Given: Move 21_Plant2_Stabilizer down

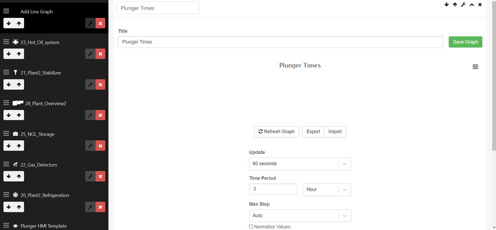Looking at the screenshot, I should [x=9, y=85].
